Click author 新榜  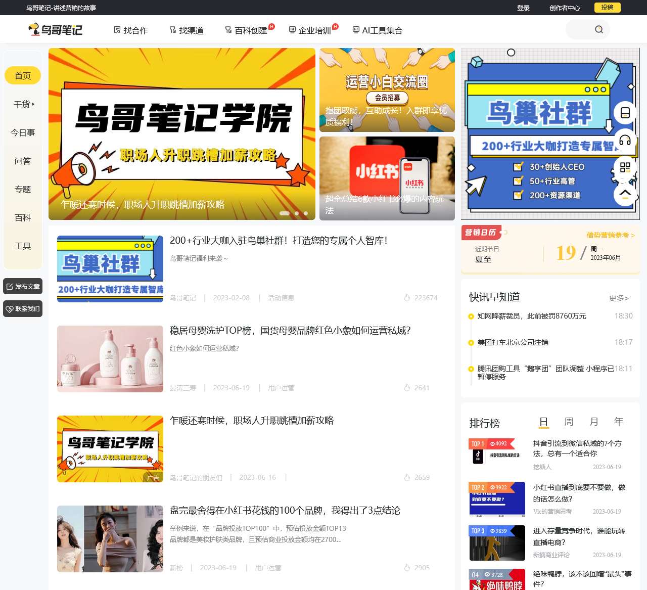click(176, 568)
